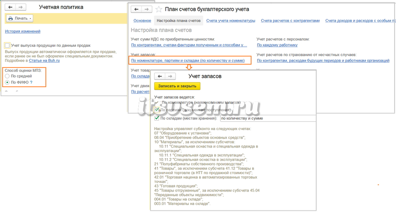Screen dimensions: 396x212
Task: Click back arrow in План счетов window
Action: click(136, 9)
